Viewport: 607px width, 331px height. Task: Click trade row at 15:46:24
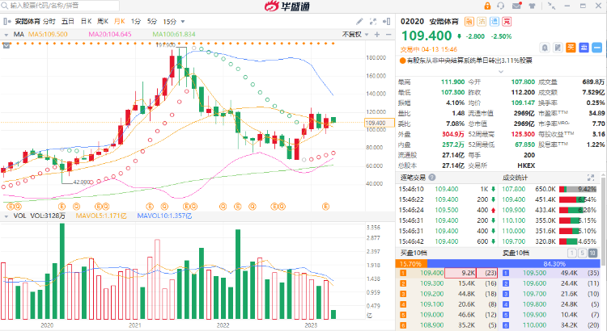(447, 210)
